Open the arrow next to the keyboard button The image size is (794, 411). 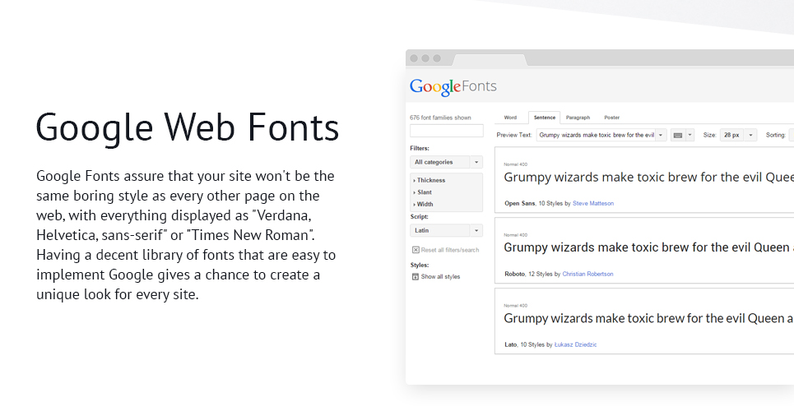click(x=690, y=135)
